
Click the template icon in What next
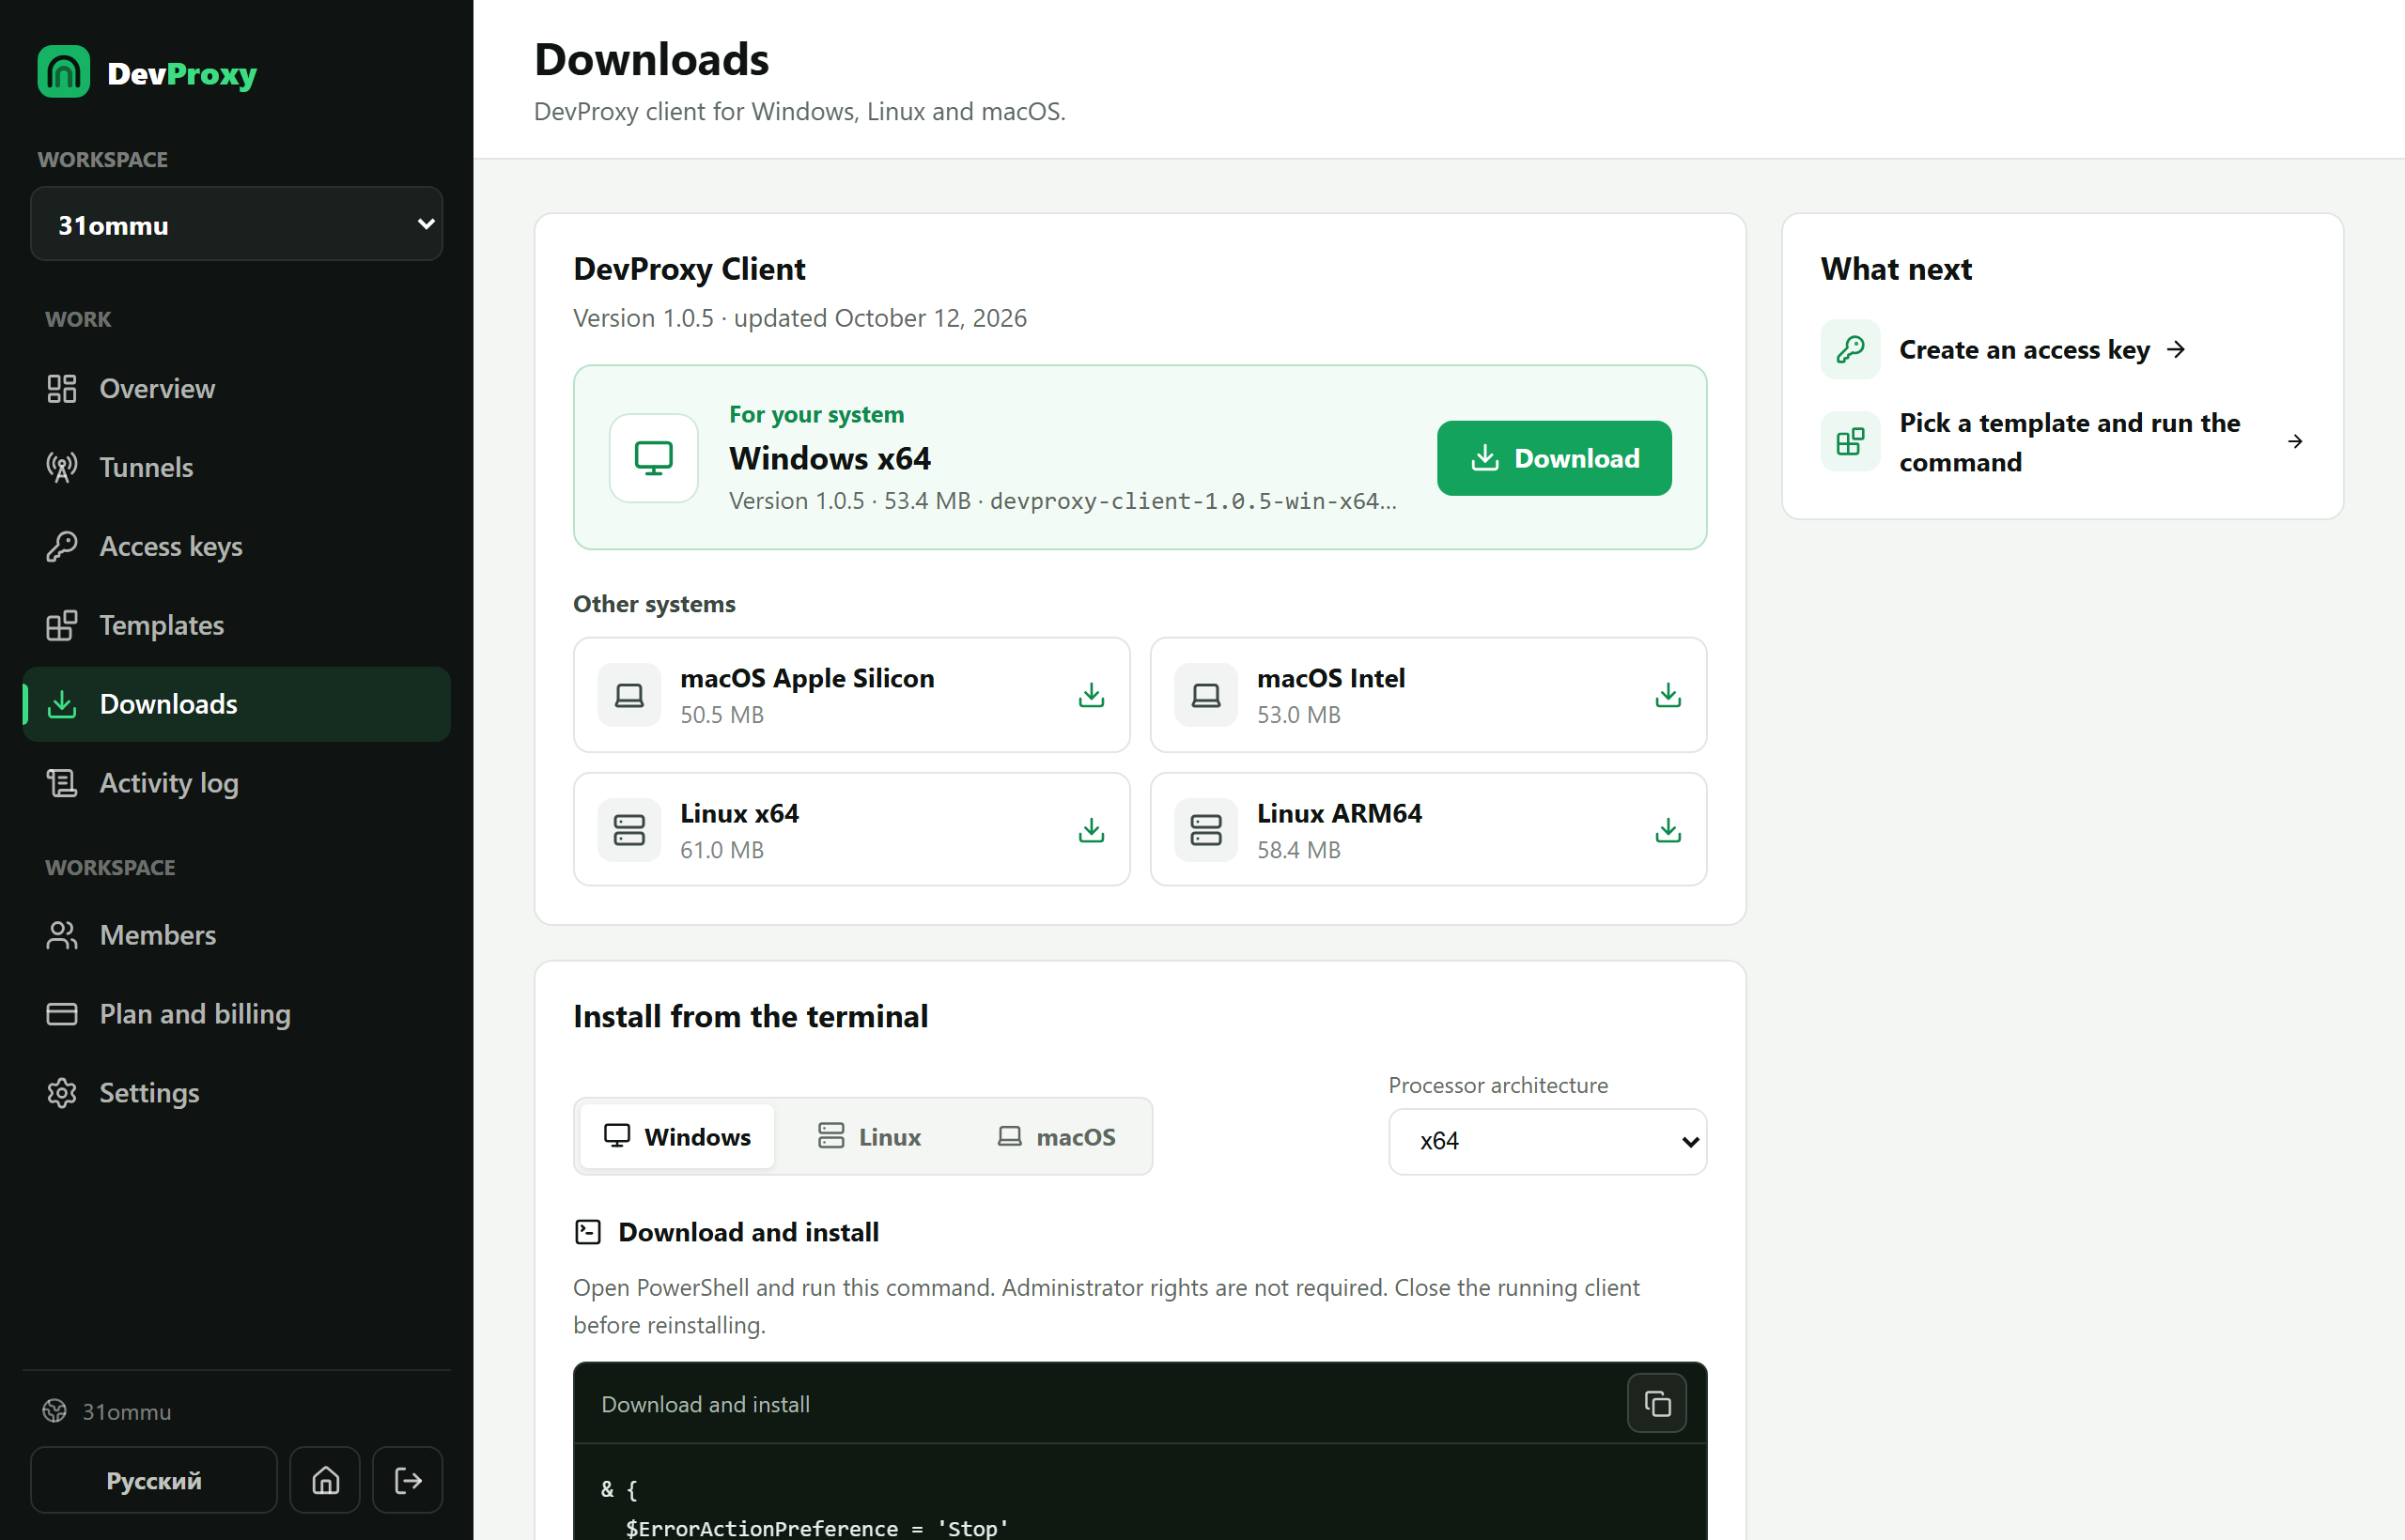click(x=1850, y=442)
